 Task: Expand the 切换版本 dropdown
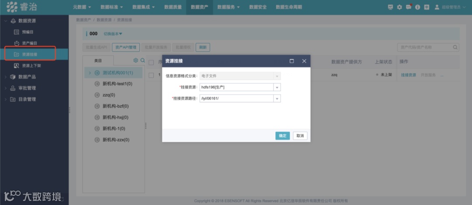coord(113,34)
